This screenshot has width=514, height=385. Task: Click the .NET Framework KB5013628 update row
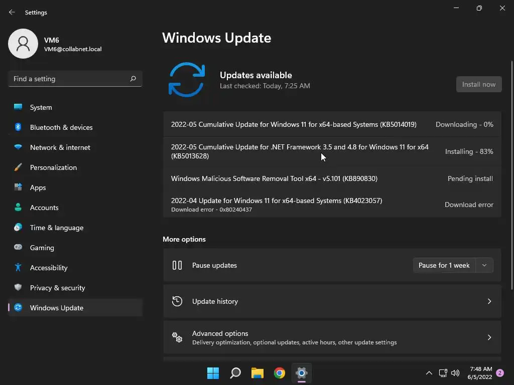[x=332, y=151]
